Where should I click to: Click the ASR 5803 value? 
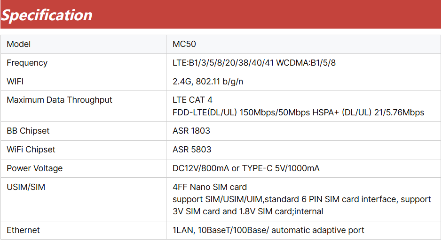coord(192,150)
